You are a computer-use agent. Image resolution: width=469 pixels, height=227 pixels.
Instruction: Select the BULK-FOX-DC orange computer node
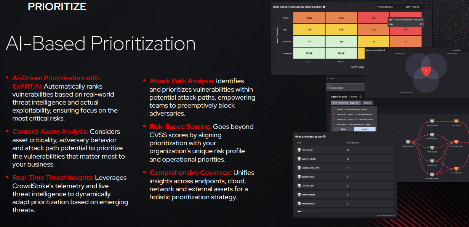[456, 121]
